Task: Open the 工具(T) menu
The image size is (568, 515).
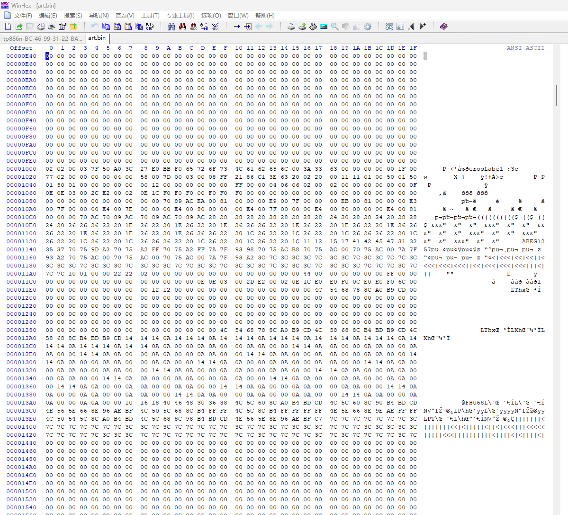Action: pyautogui.click(x=150, y=15)
